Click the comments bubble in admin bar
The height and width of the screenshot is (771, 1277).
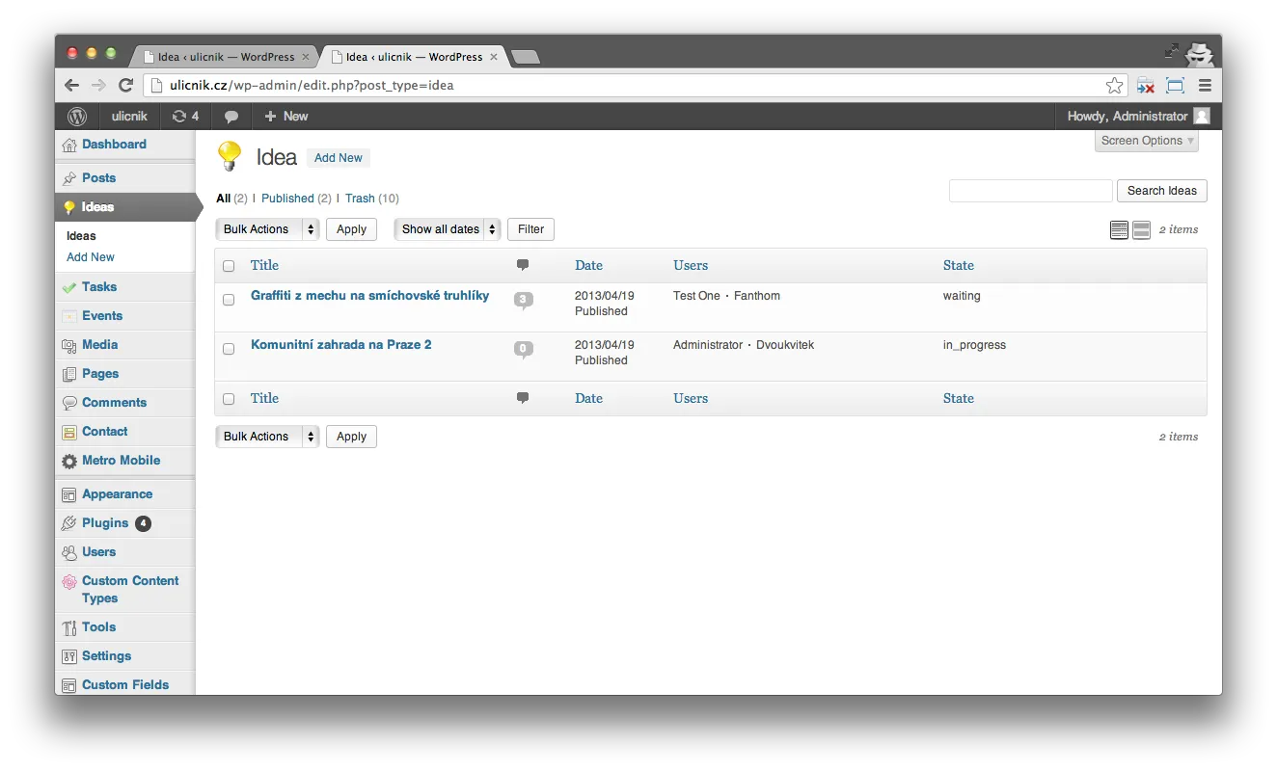tap(231, 117)
